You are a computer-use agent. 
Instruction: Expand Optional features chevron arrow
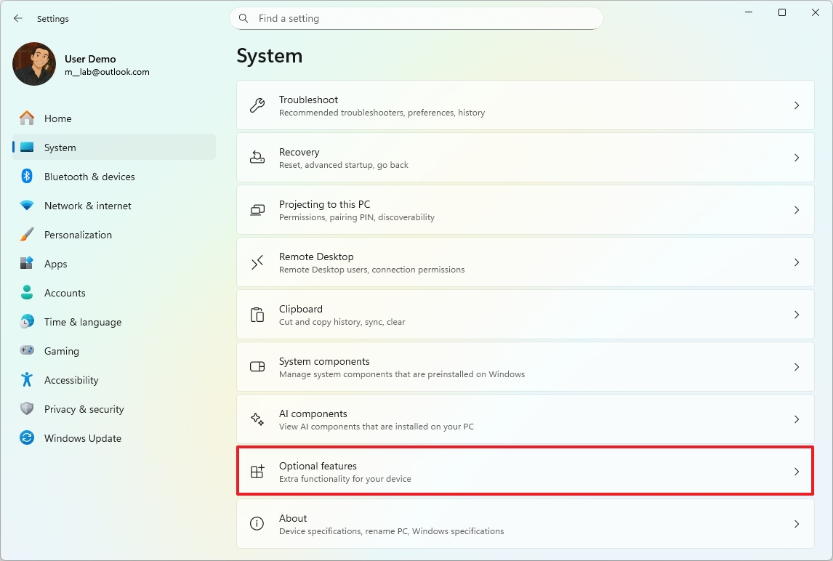tap(796, 472)
